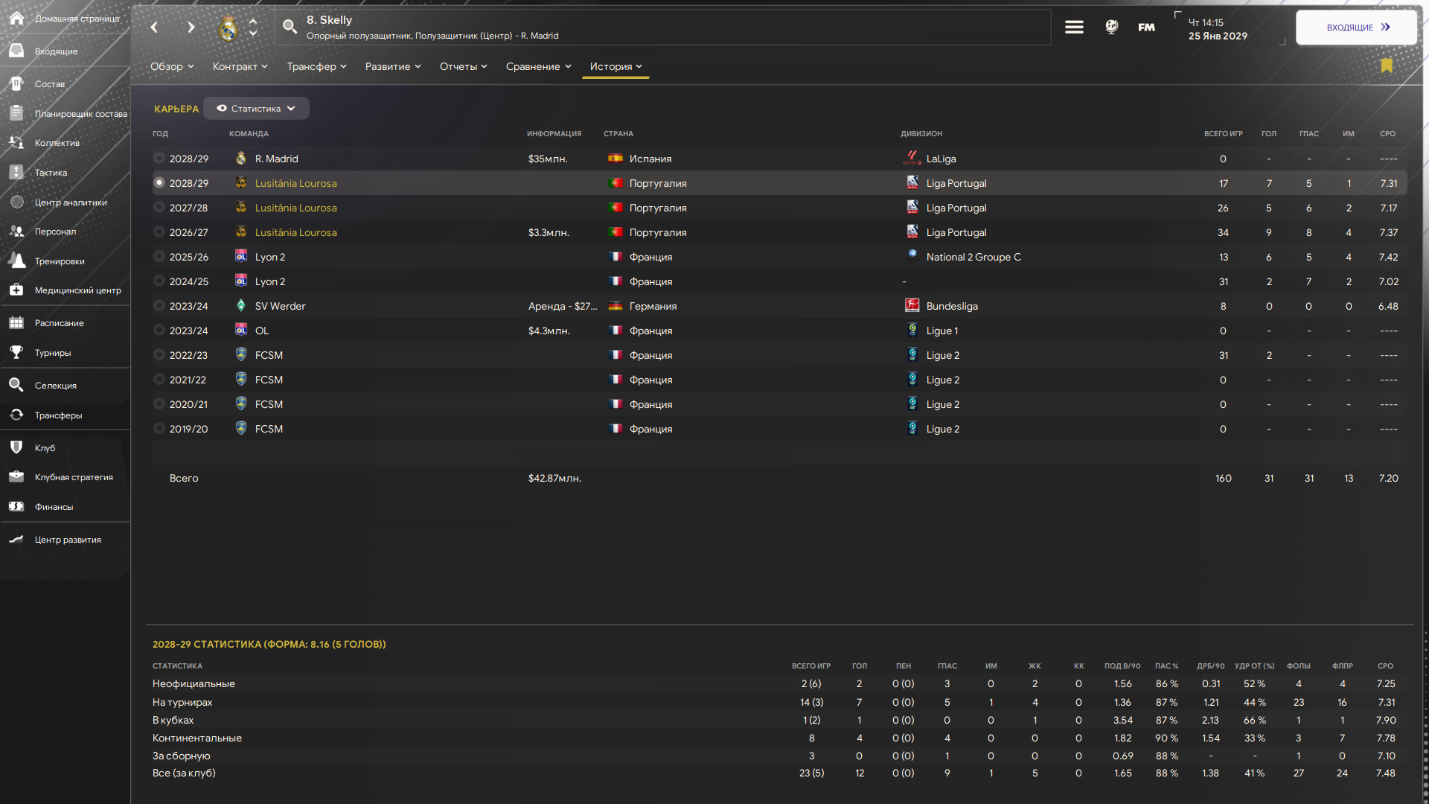Click the back navigation arrow
Viewport: 1429px width, 804px height.
pos(154,28)
